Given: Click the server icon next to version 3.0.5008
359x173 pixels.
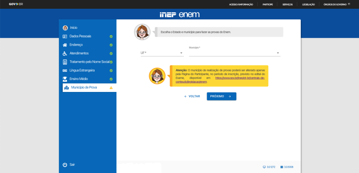Looking at the screenshot, I should tap(281, 167).
